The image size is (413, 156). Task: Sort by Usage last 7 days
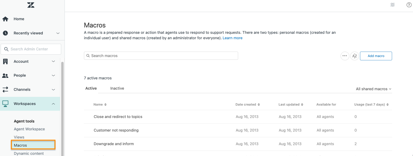point(371,105)
